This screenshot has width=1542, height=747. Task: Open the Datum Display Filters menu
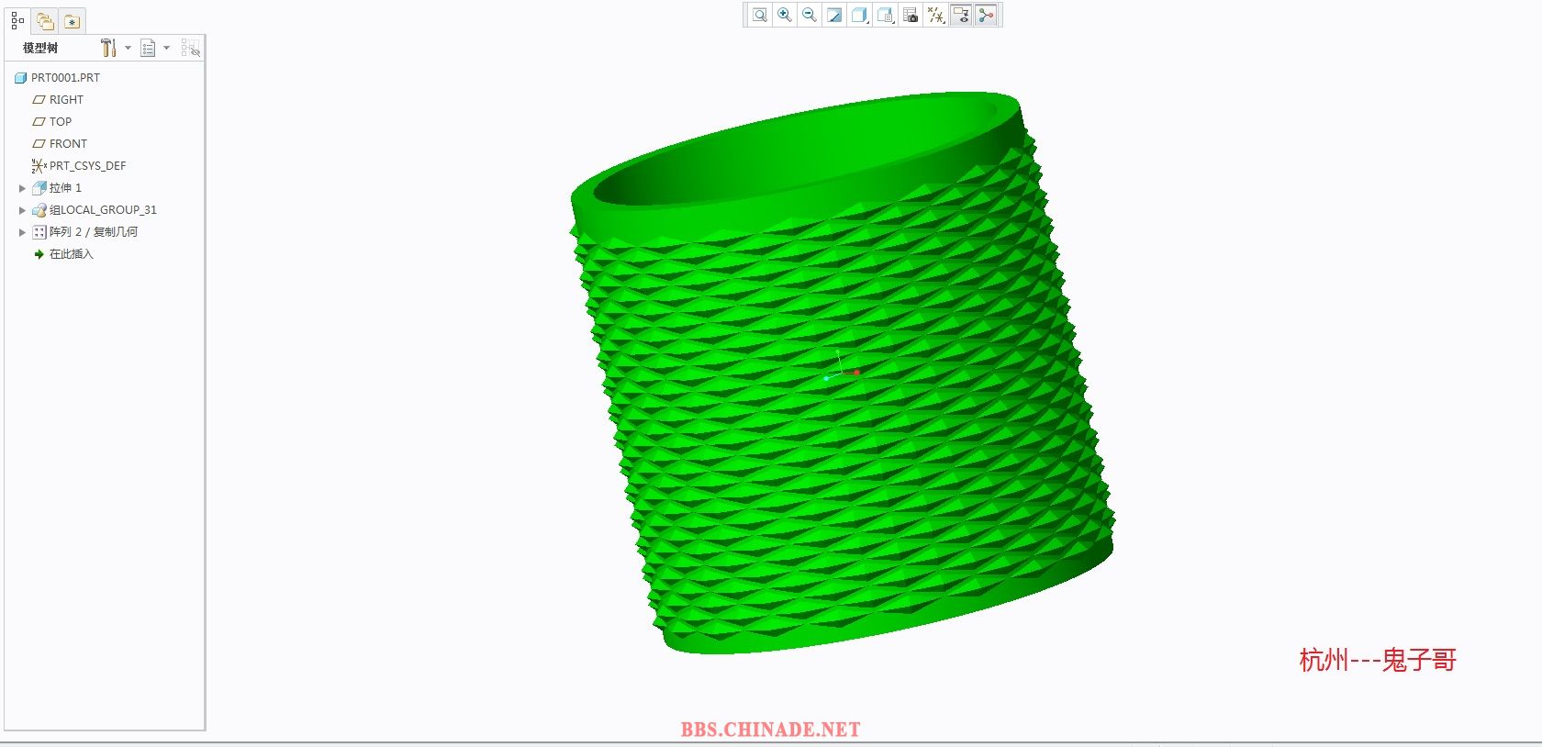coord(935,15)
